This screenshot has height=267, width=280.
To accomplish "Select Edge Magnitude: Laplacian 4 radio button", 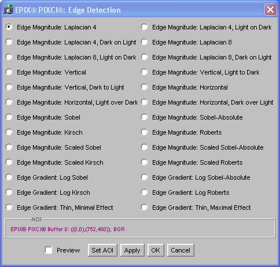I will [9, 27].
